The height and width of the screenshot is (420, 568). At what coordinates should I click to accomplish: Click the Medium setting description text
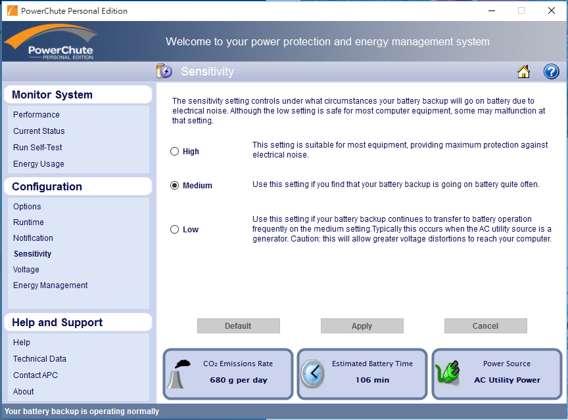pos(396,184)
